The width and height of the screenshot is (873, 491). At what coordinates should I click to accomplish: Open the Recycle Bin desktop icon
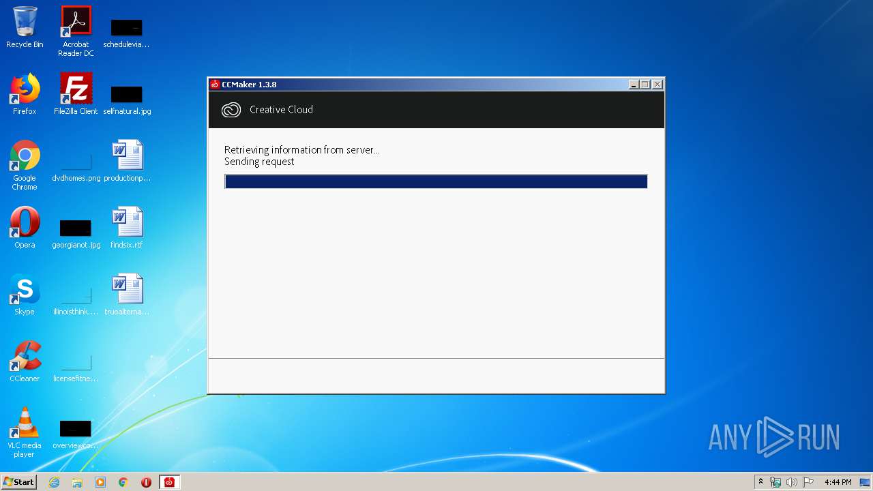[x=25, y=27]
